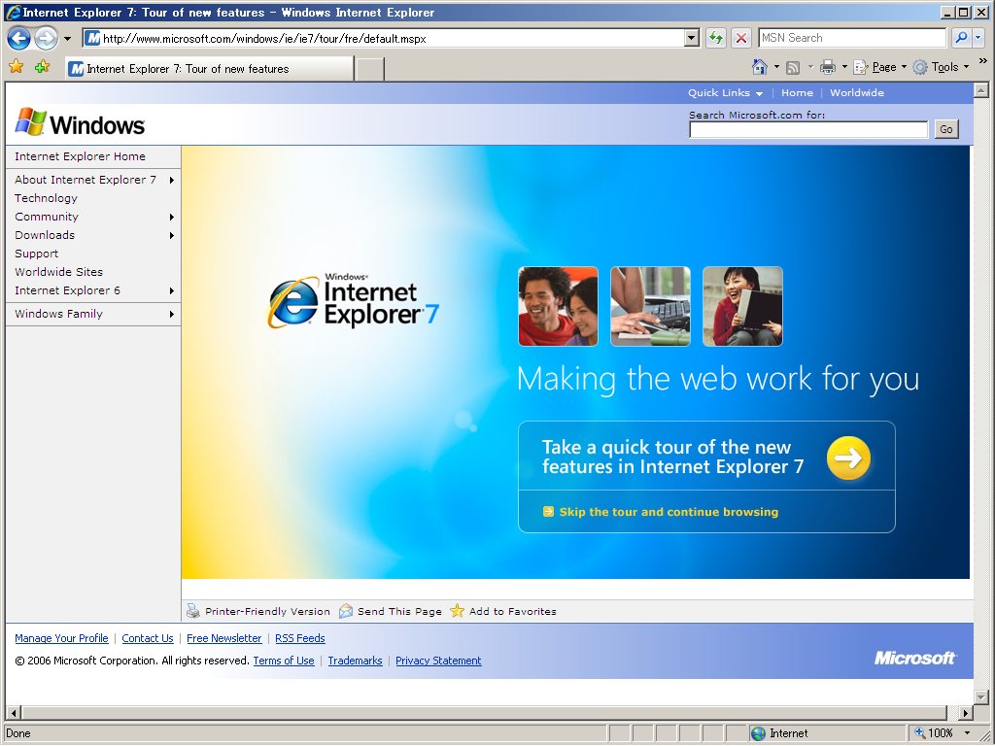Screen dimensions: 995x746
Task: Open the Technology nav item
Action: [46, 198]
